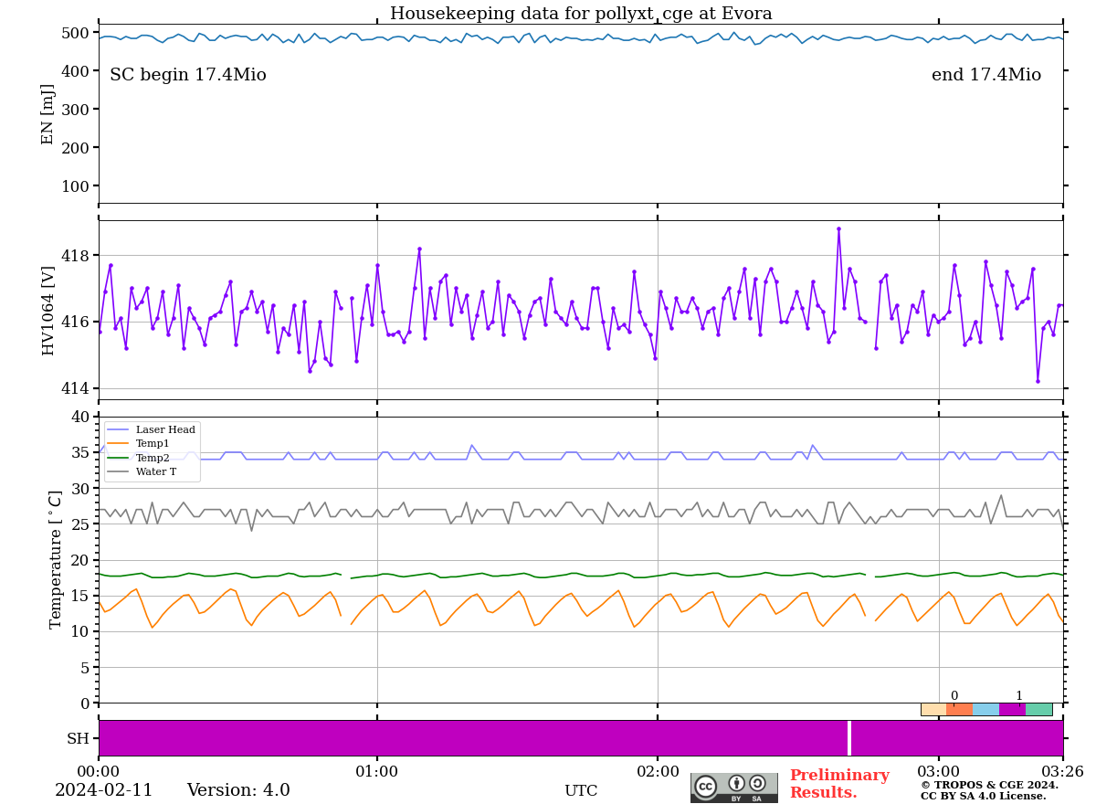Image resolution: width=1096 pixels, height=804 pixels.
Task: Click the 300 tick on the EN axis
Action: [75, 110]
